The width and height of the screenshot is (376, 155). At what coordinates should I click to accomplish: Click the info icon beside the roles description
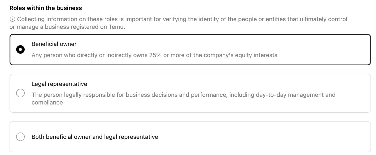click(x=12, y=19)
